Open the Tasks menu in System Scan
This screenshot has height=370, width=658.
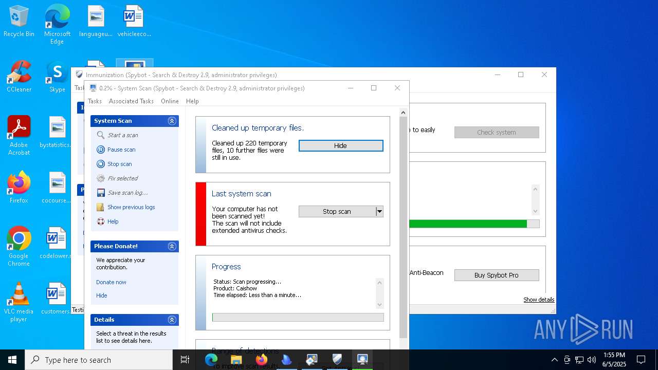point(95,101)
